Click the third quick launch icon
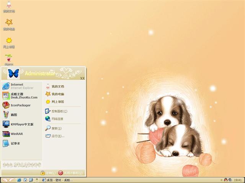The image size is (245, 183). (31, 180)
